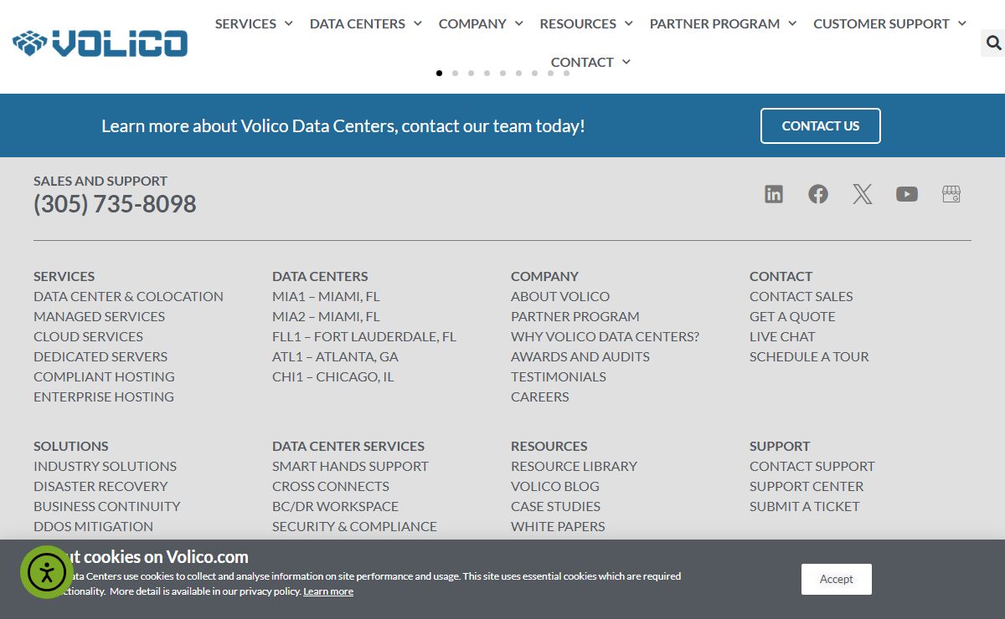
Task: Open Managed Services footer link
Action: (99, 316)
